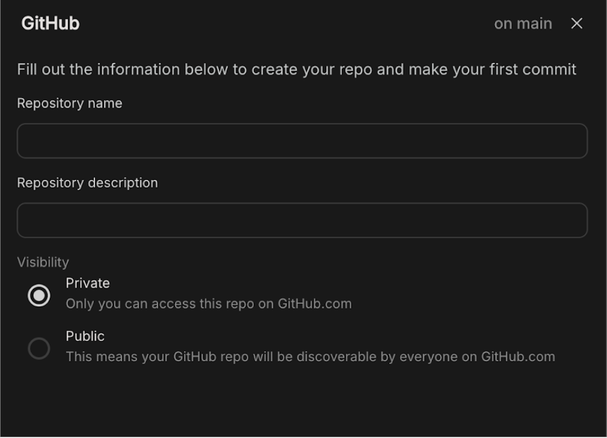This screenshot has height=438, width=607.
Task: Click the "Private" option label text
Action: coord(88,283)
